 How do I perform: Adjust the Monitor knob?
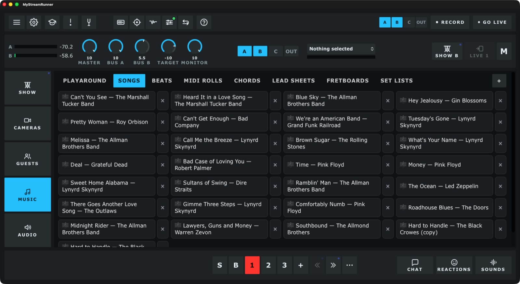tap(195, 46)
